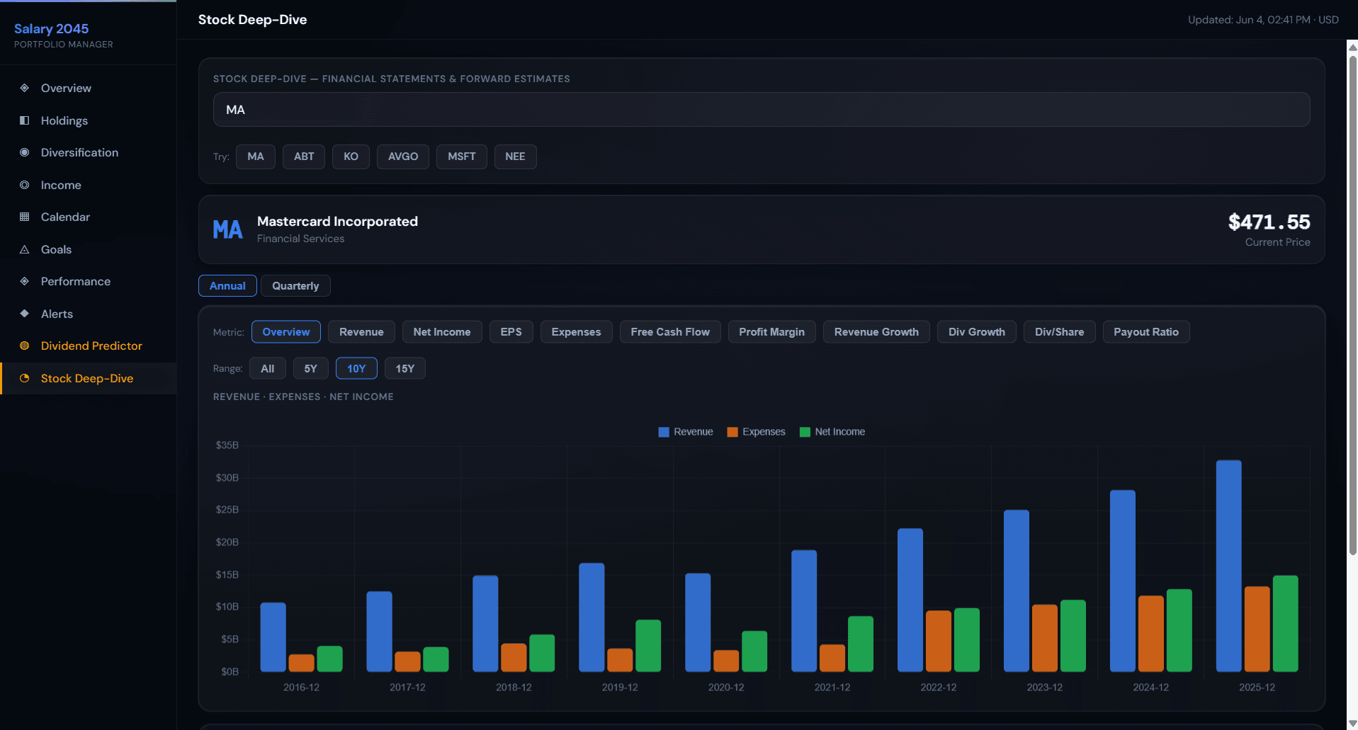
Task: Select the Performance sidebar item
Action: click(x=89, y=281)
